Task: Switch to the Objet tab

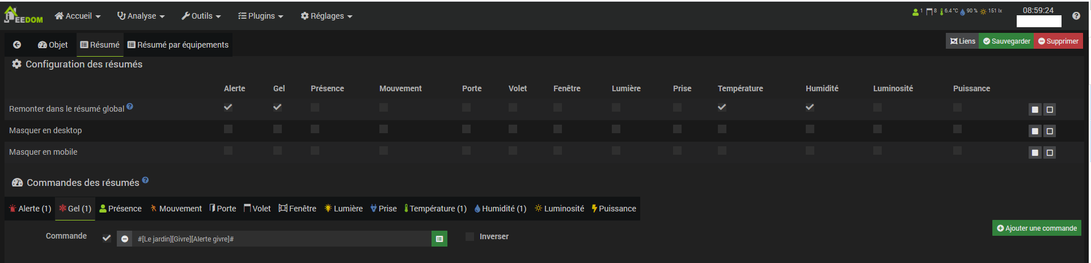Action: [53, 45]
